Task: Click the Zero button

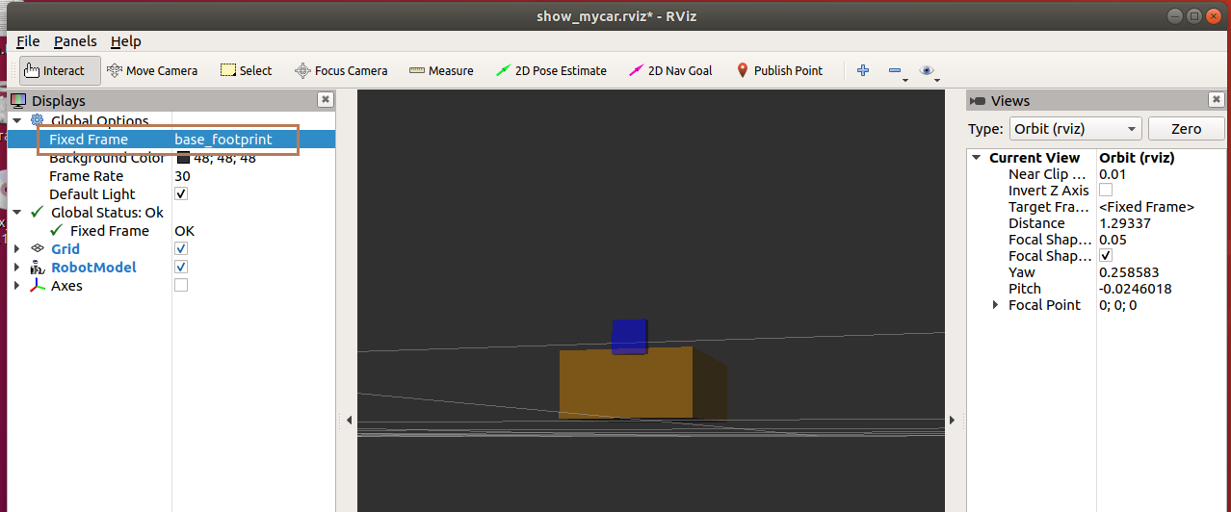Action: click(x=1186, y=128)
